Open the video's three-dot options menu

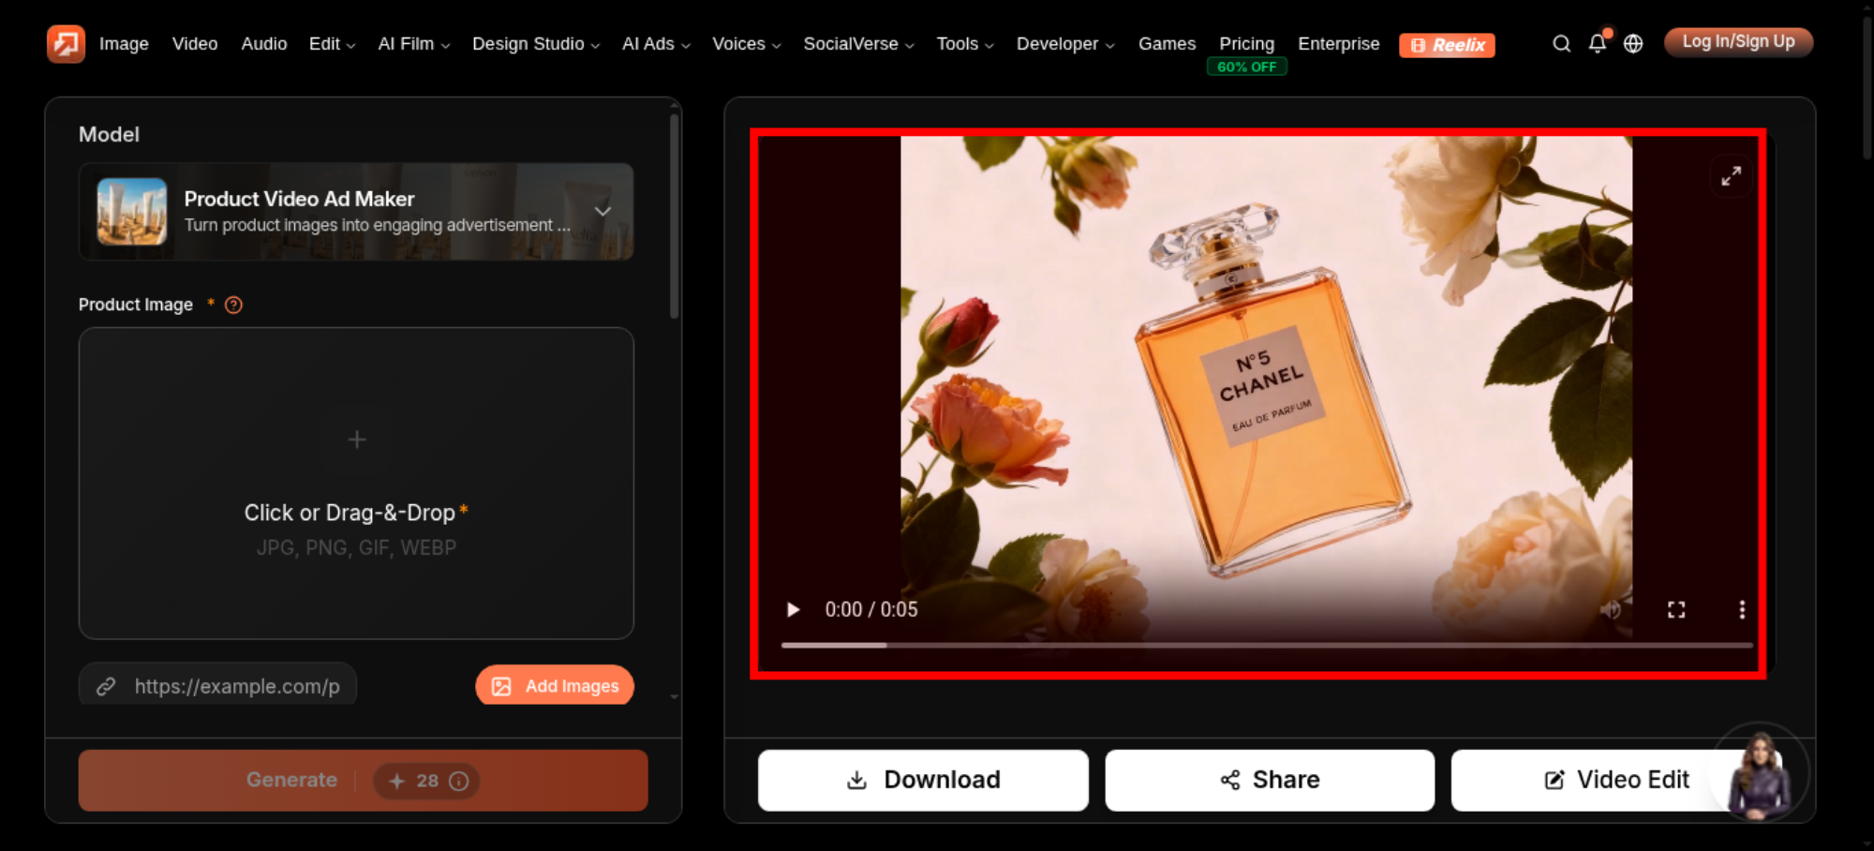pyautogui.click(x=1742, y=610)
